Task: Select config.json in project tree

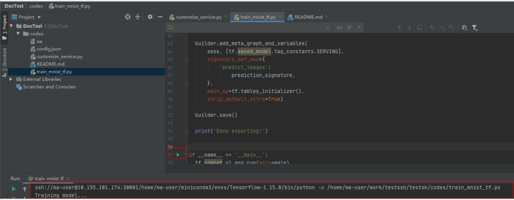Action: (x=49, y=49)
